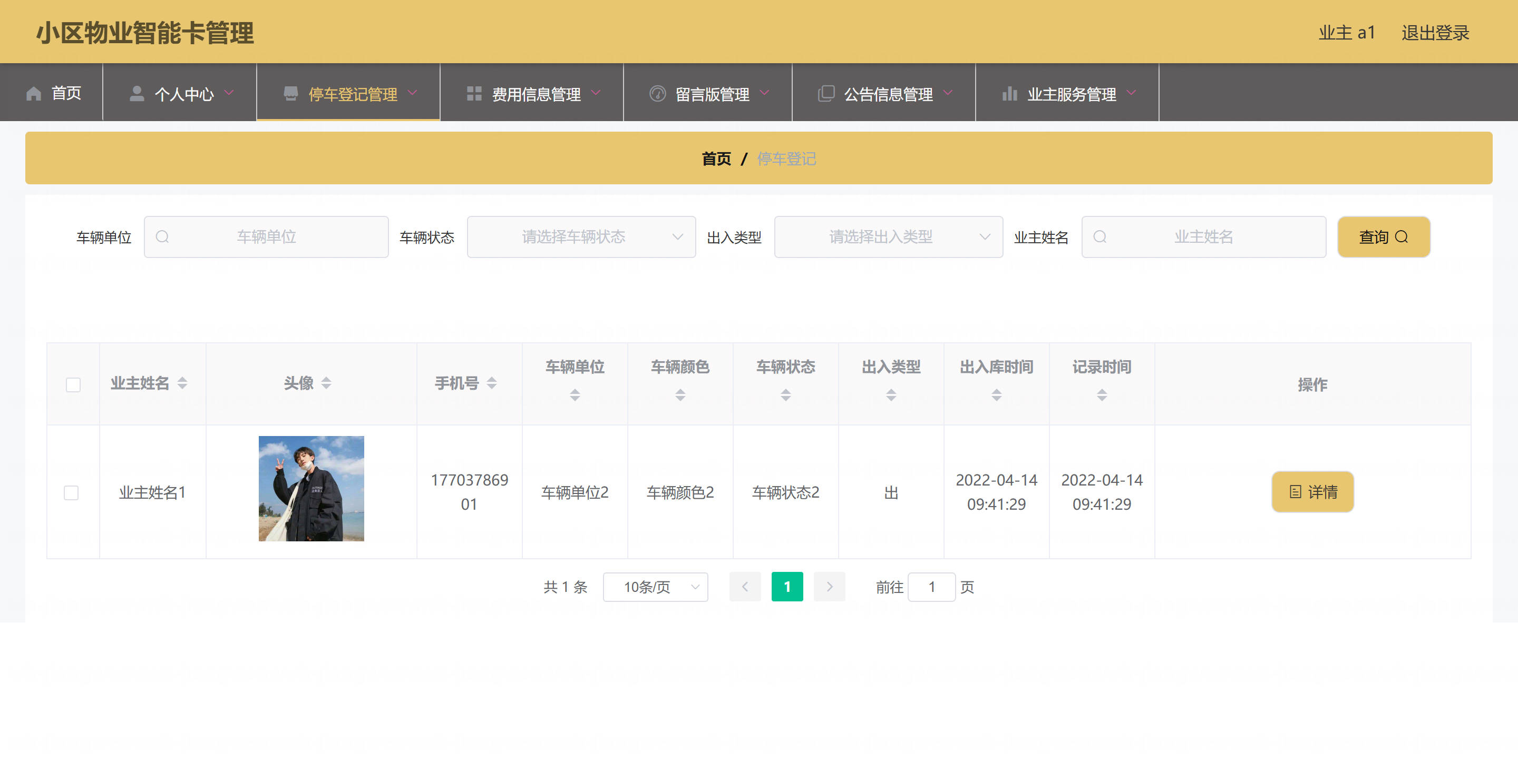The image size is (1518, 772).
Task: Select page number 1 in pagination
Action: point(787,587)
